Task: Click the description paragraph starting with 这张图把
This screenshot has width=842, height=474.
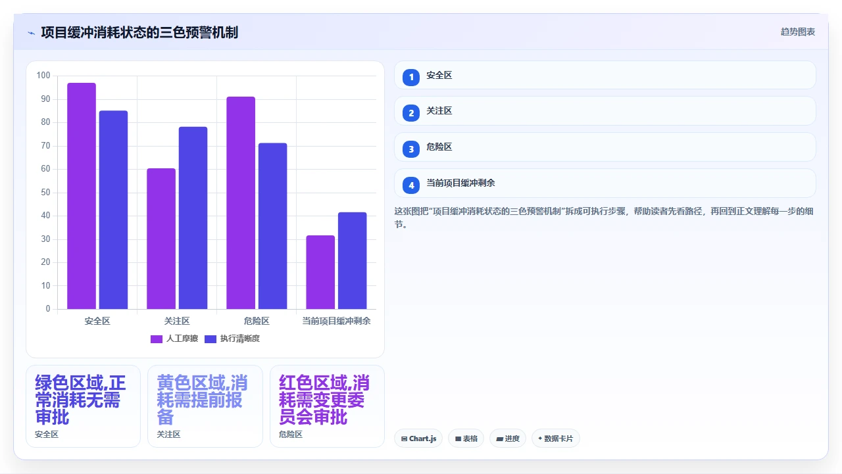Action: click(x=605, y=218)
